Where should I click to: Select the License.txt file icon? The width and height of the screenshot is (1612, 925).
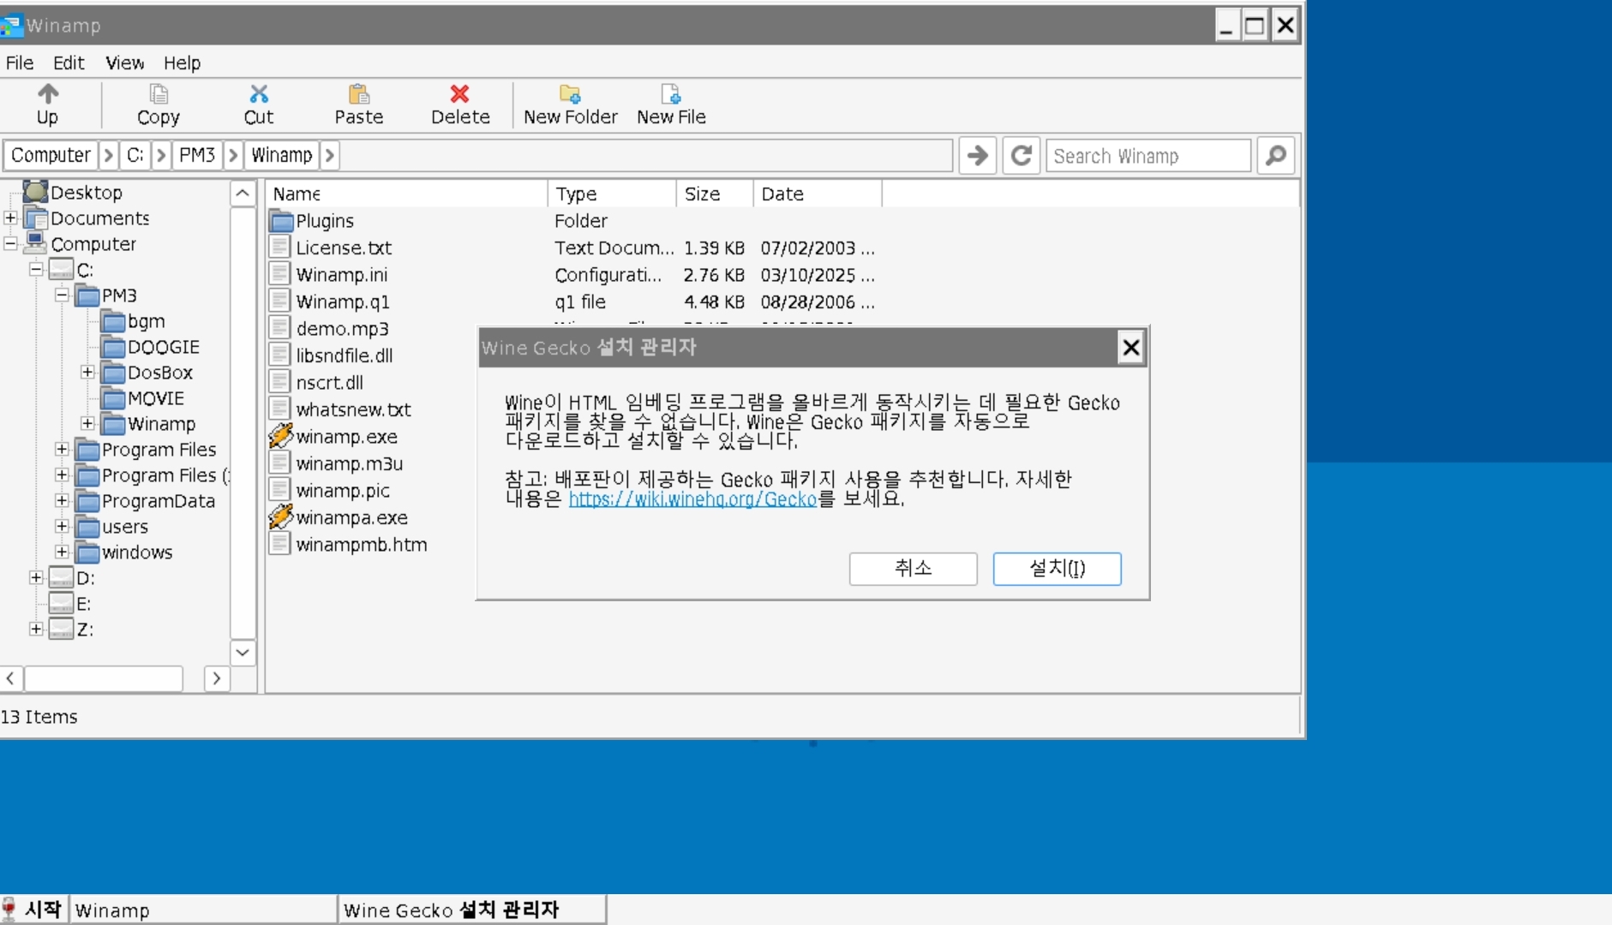(279, 248)
